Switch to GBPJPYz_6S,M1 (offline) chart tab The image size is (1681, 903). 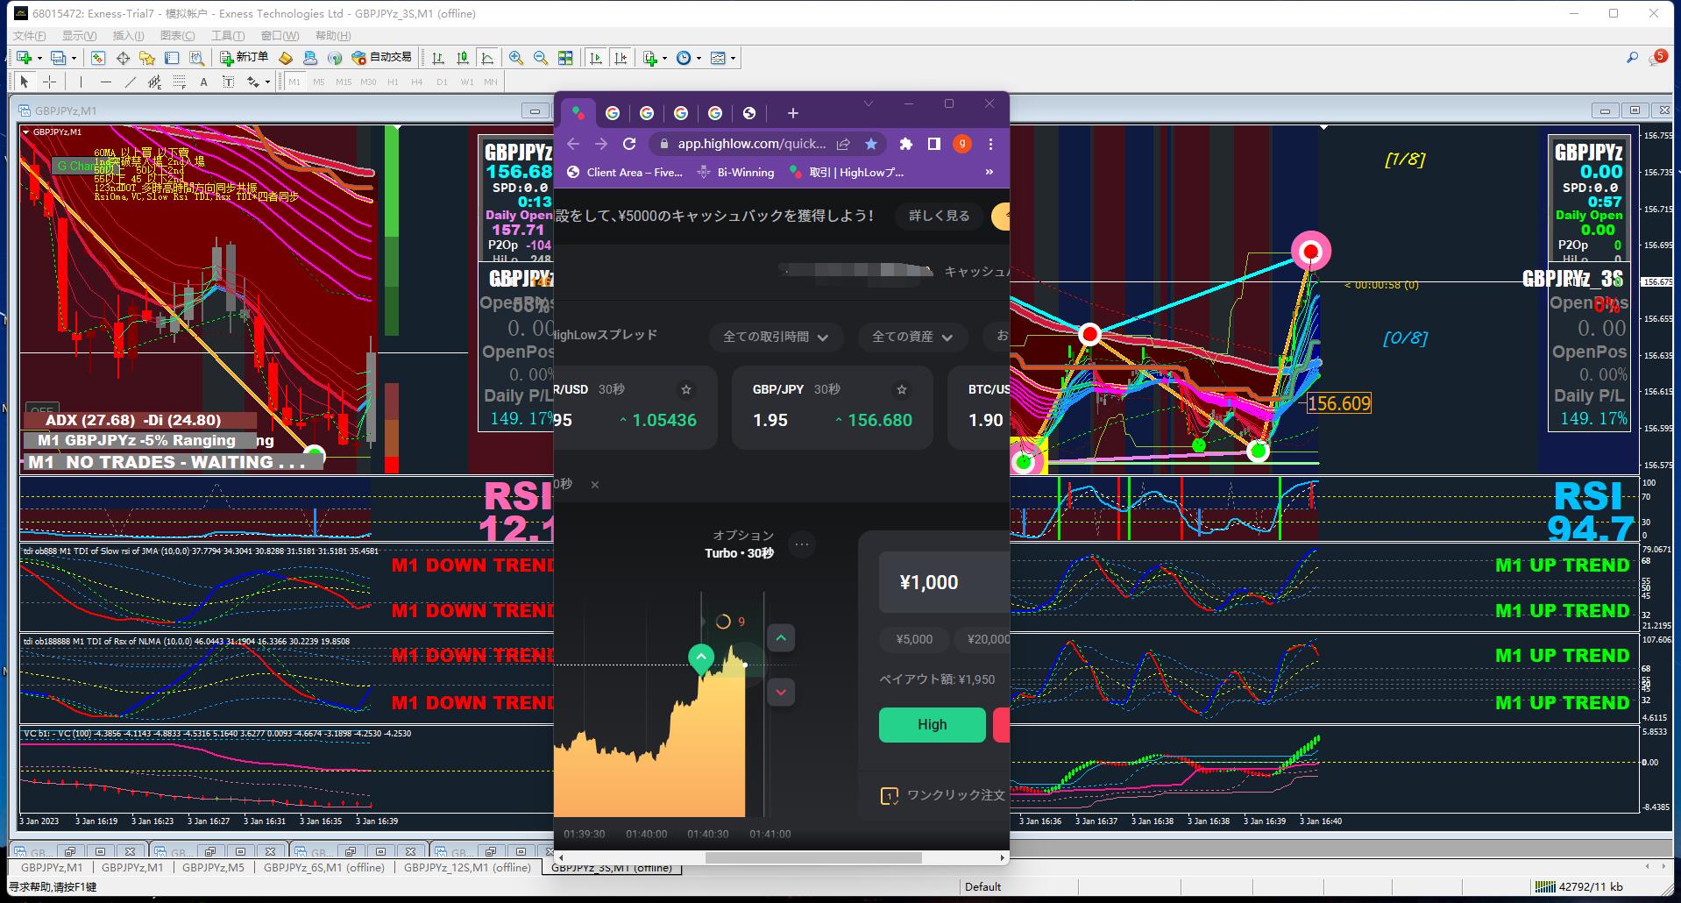click(x=323, y=867)
